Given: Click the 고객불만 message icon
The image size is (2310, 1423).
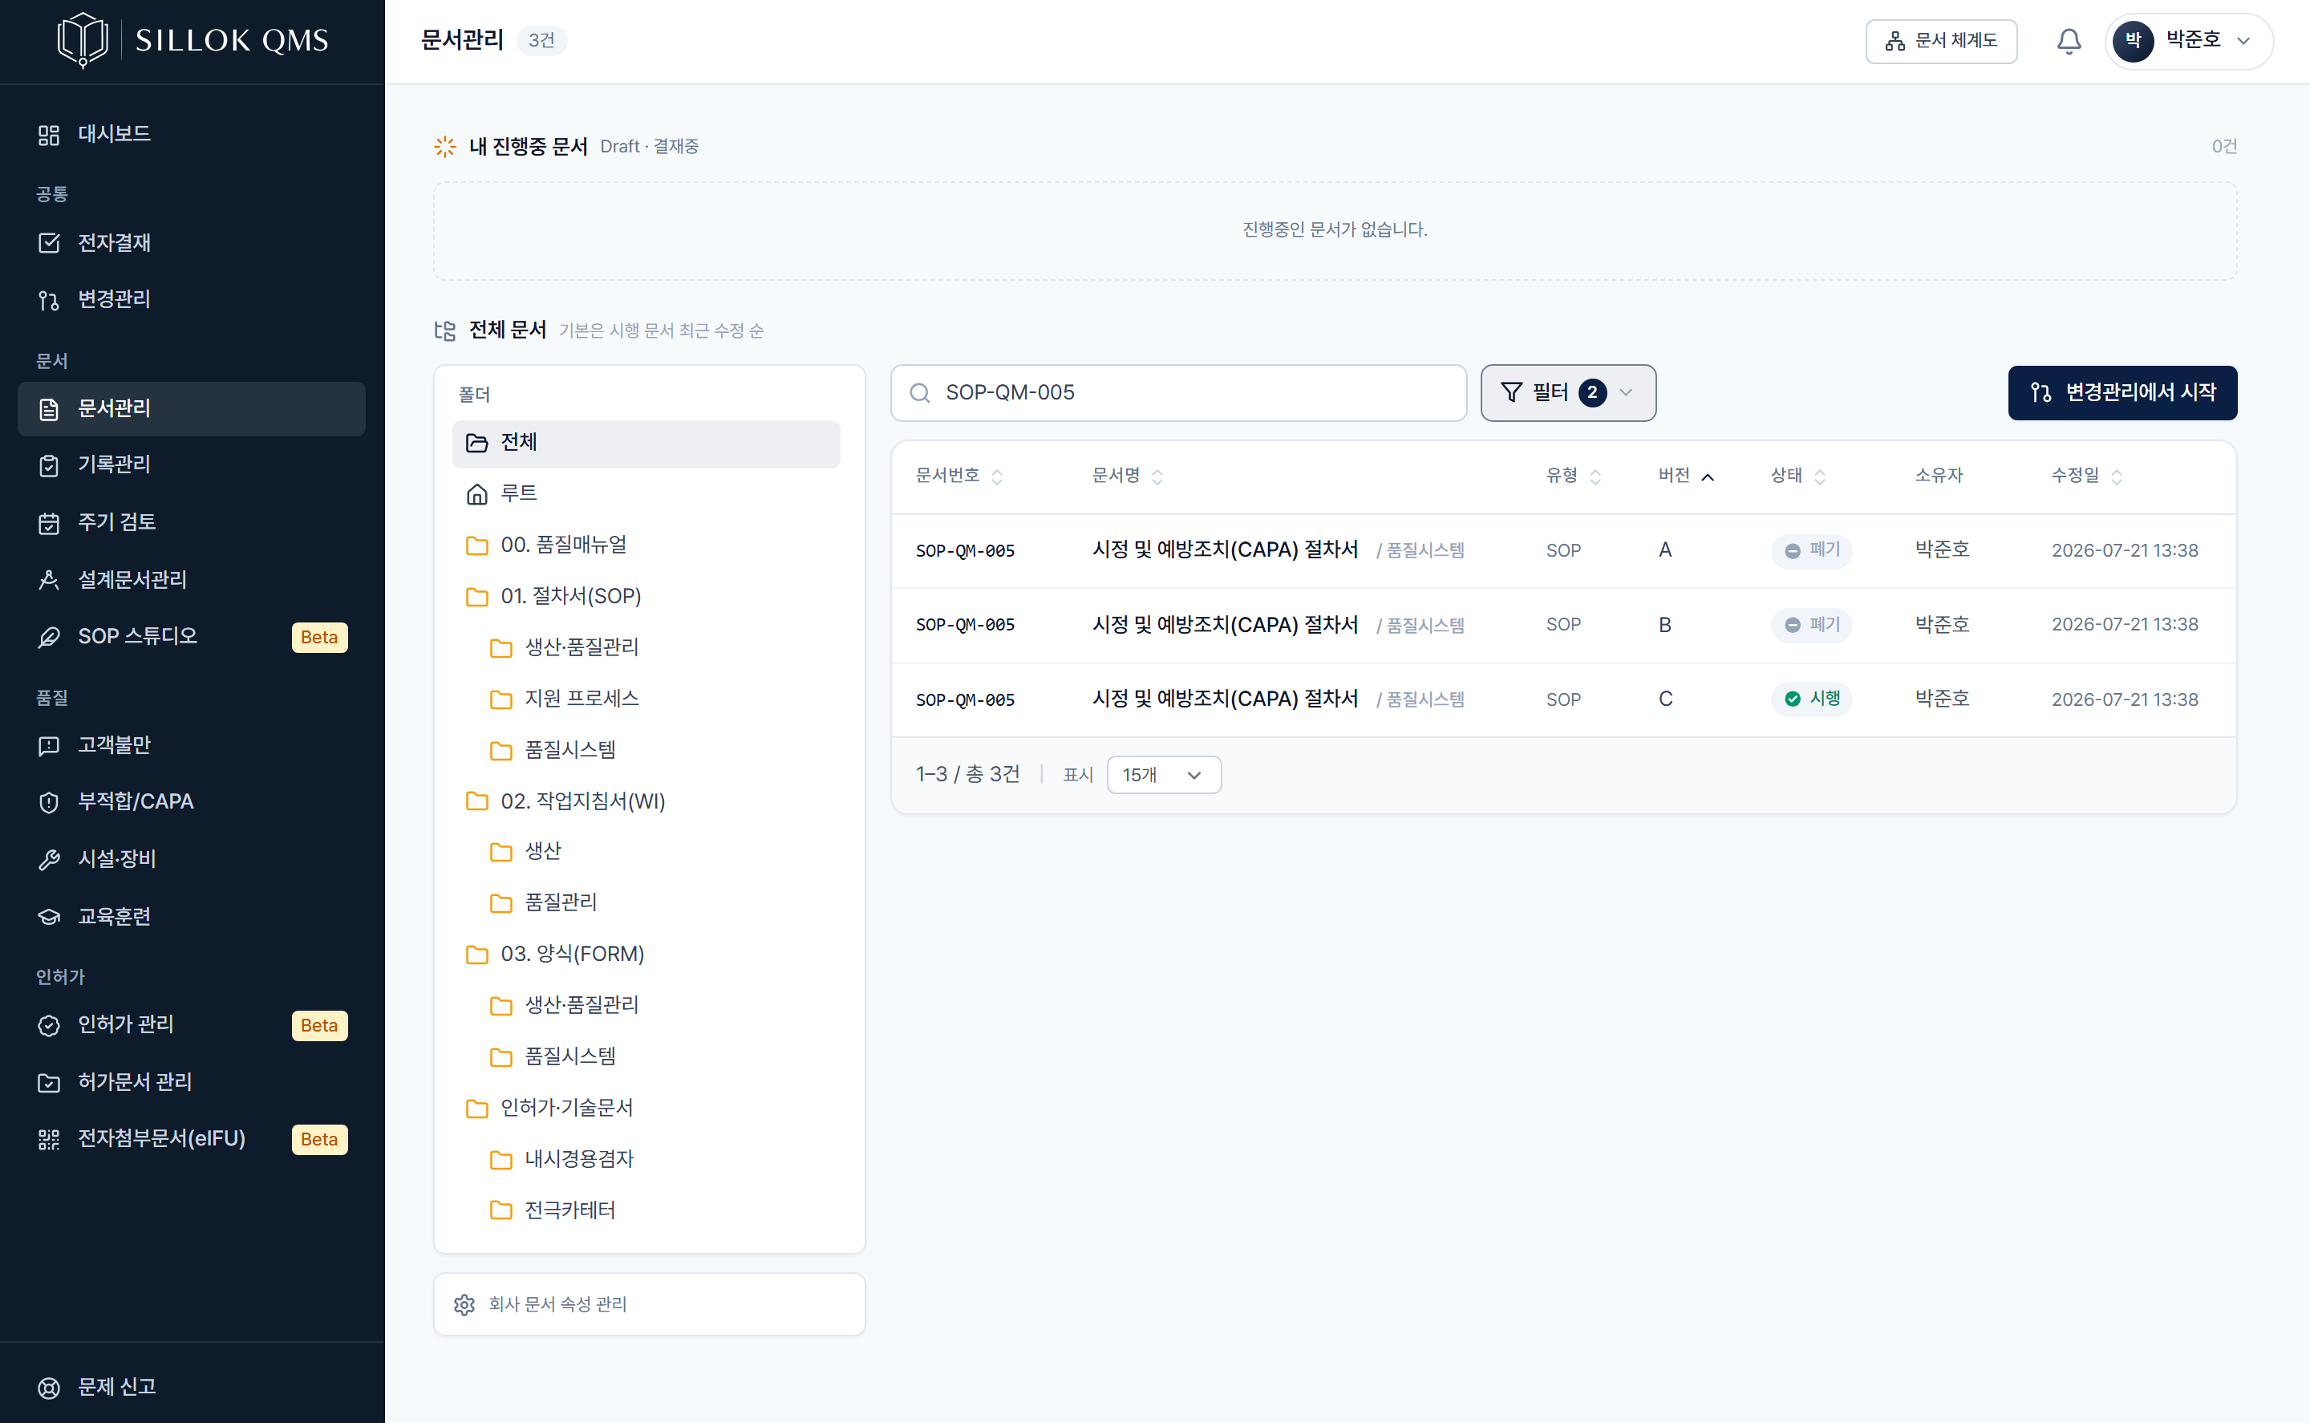Looking at the screenshot, I should point(49,746).
